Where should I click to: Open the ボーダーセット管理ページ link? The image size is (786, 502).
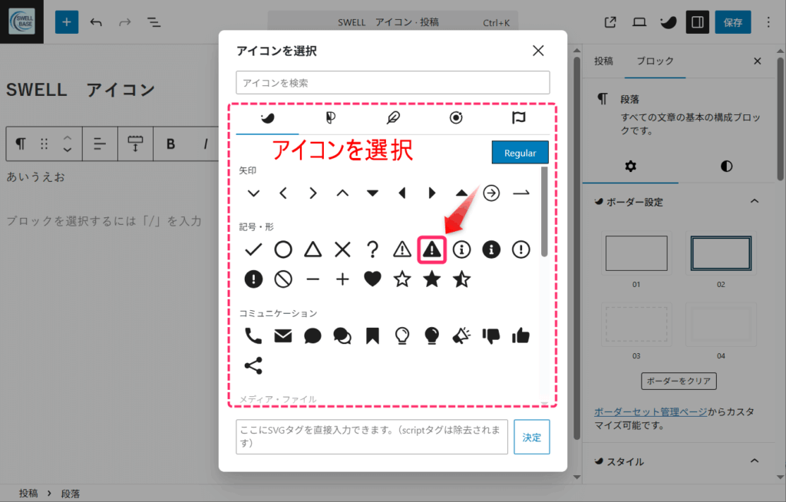pyautogui.click(x=651, y=411)
